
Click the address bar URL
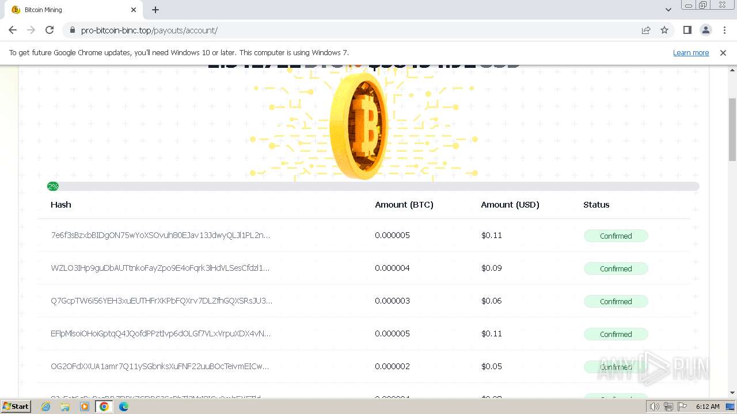(149, 30)
